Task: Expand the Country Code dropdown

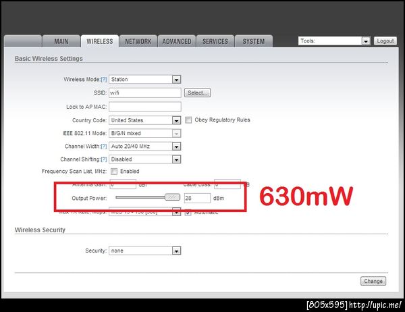Action: pos(145,120)
